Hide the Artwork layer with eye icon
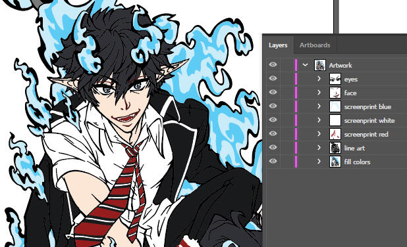The width and height of the screenshot is (407, 247). 273,64
